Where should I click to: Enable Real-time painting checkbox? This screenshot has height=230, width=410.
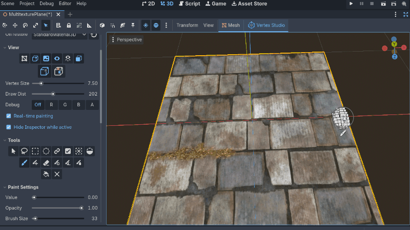[x=9, y=116]
